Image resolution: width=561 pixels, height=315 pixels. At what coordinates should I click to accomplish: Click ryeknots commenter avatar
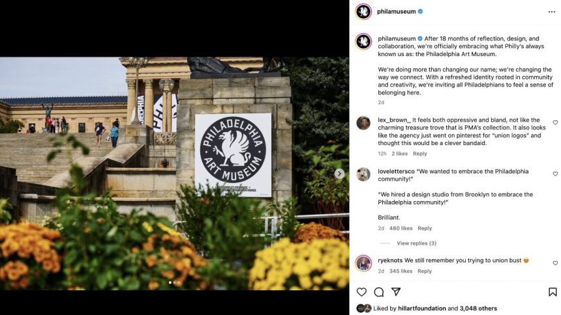click(x=363, y=264)
